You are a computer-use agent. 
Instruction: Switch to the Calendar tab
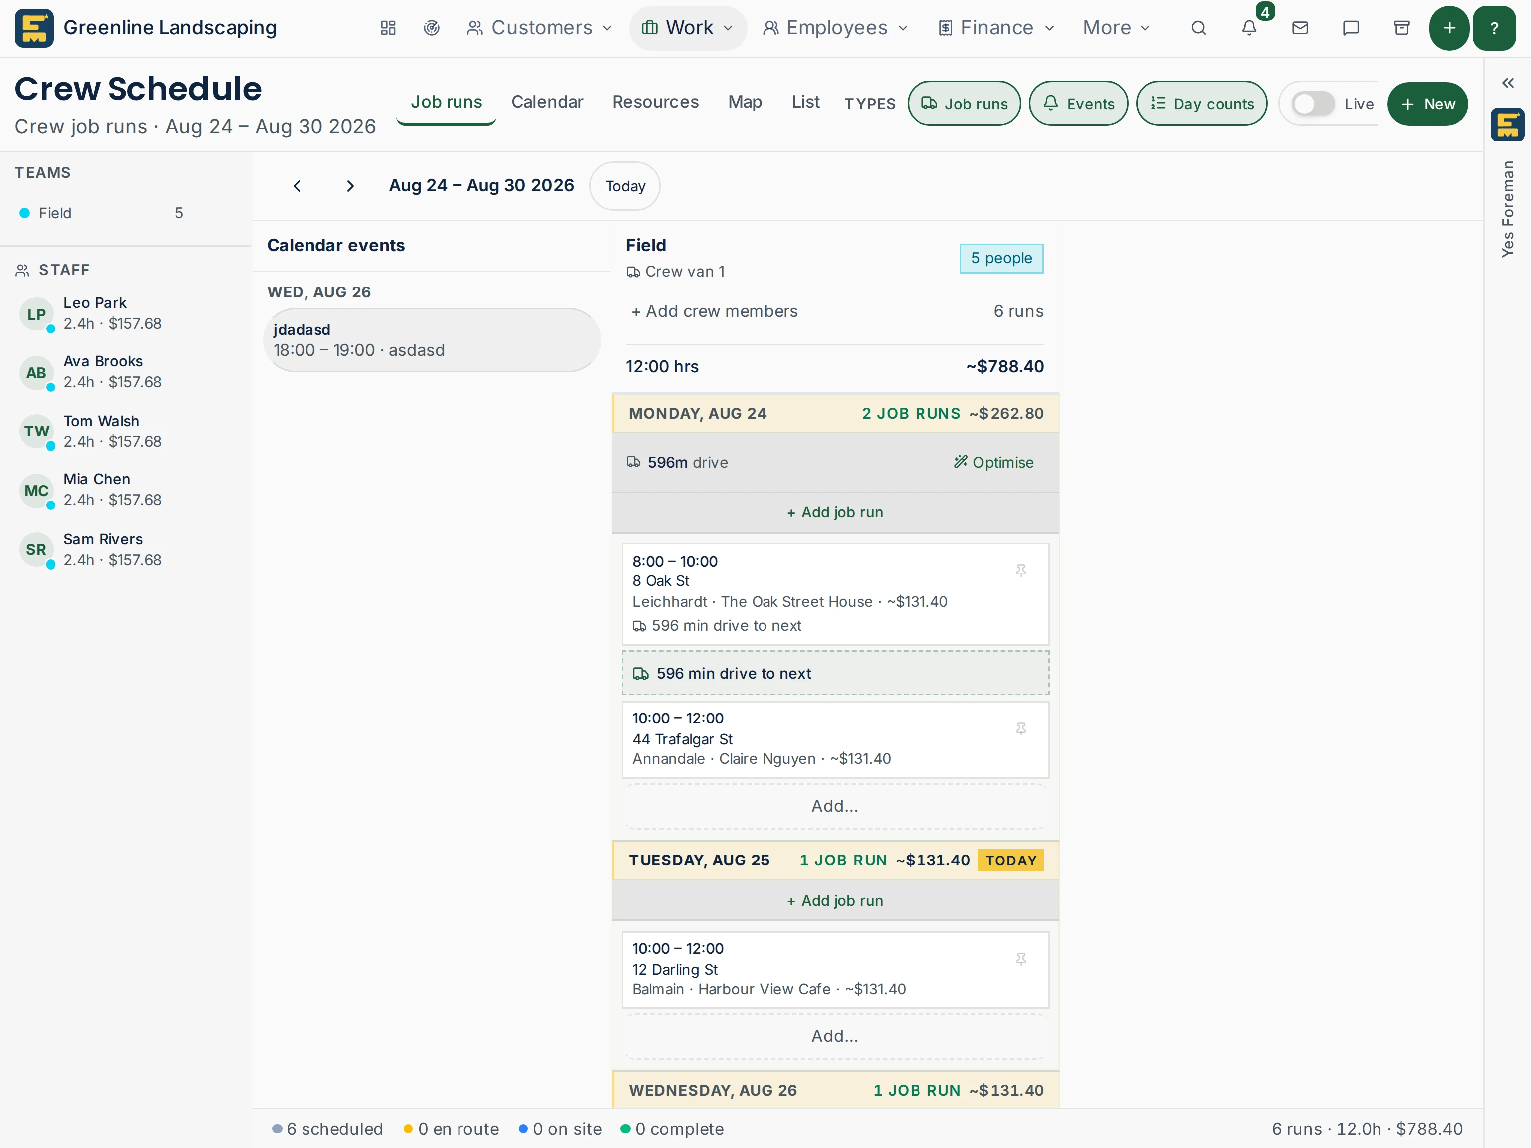pyautogui.click(x=547, y=102)
